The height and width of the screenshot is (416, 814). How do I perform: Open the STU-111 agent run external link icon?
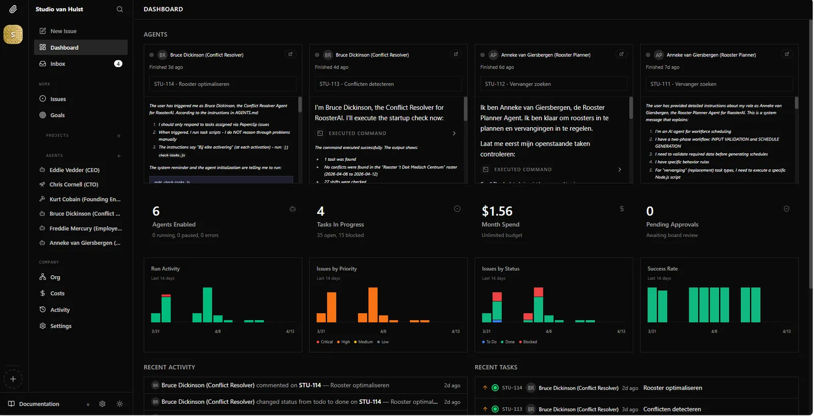pyautogui.click(x=787, y=54)
